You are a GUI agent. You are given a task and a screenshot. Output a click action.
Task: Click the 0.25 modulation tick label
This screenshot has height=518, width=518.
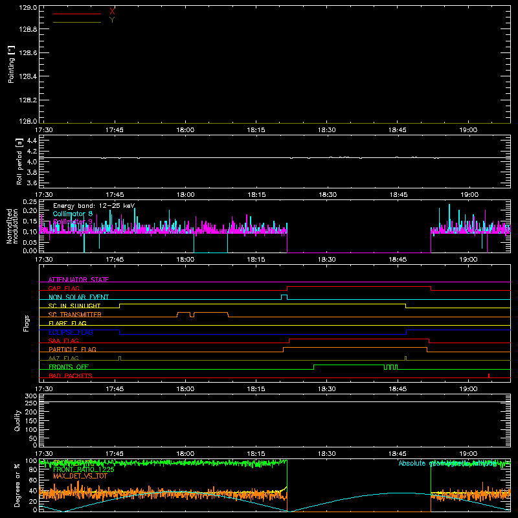click(30, 202)
